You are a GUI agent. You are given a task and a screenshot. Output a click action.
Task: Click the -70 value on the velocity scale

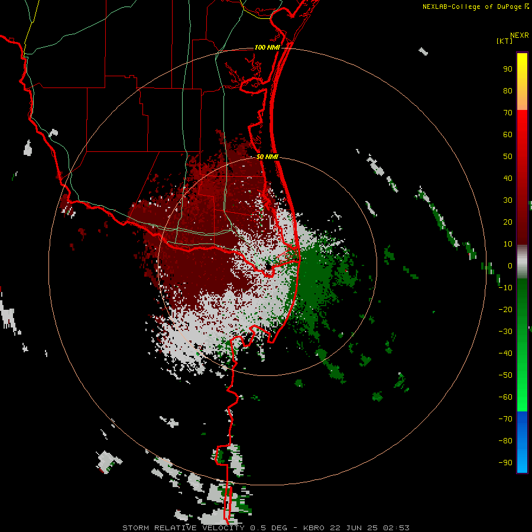(x=505, y=419)
